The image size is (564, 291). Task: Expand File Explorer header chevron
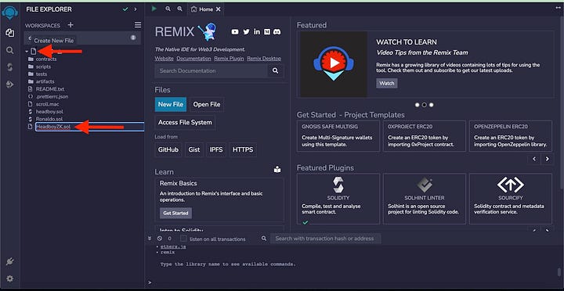136,9
